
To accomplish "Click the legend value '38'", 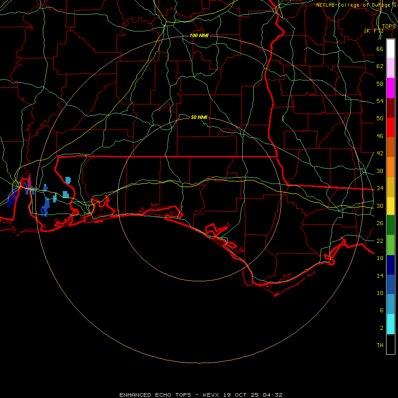I will (380, 171).
